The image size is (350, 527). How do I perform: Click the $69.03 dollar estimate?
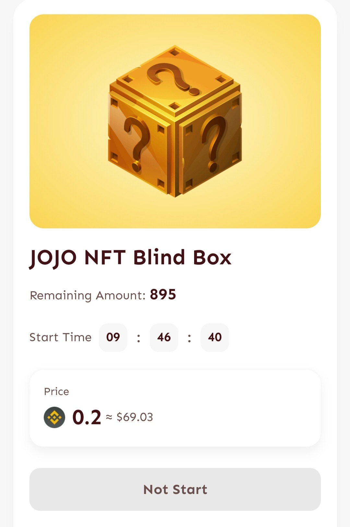135,417
